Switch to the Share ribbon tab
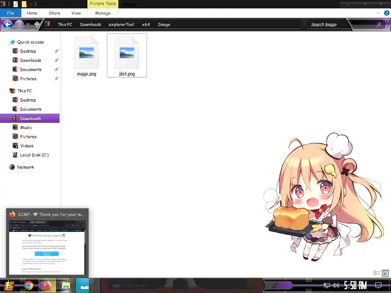The height and width of the screenshot is (293, 391). click(54, 13)
